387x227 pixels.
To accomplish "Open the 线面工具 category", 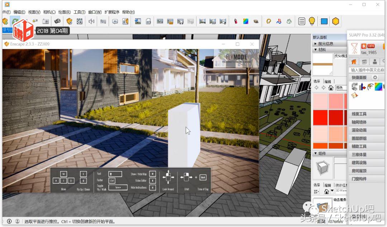I will (359, 114).
